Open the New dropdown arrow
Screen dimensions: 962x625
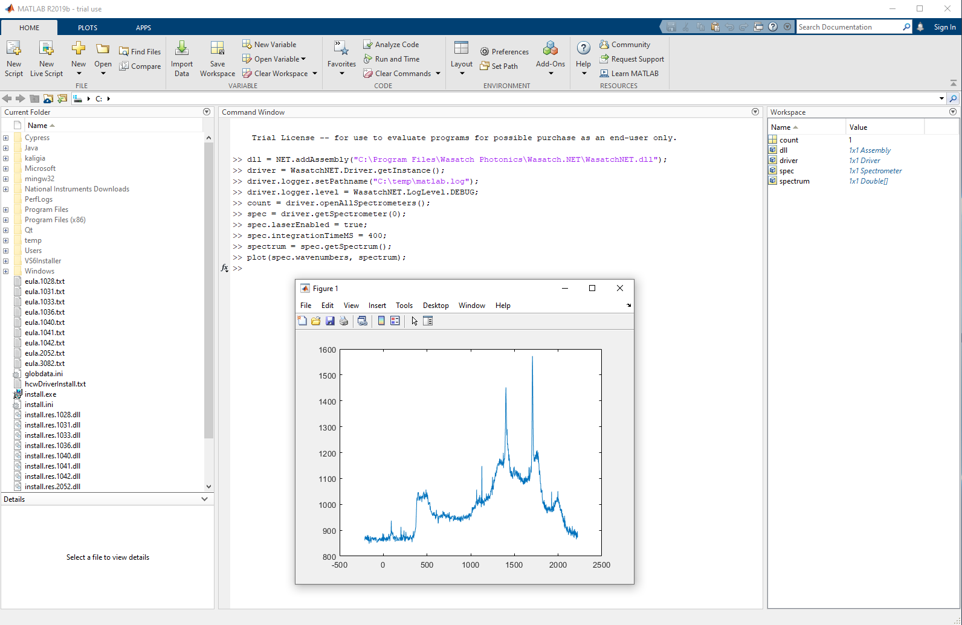[x=79, y=74]
